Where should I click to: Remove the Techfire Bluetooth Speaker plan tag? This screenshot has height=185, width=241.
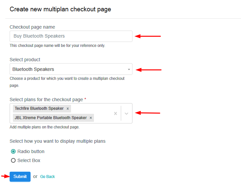(x=68, y=108)
